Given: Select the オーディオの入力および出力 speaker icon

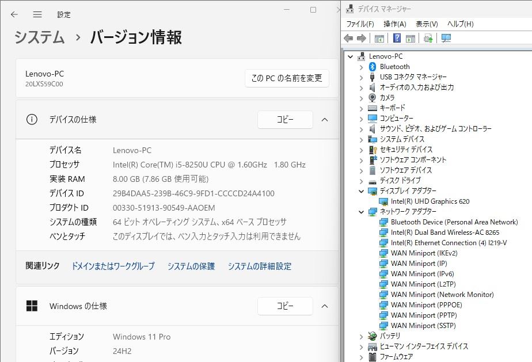Looking at the screenshot, I should 372,87.
